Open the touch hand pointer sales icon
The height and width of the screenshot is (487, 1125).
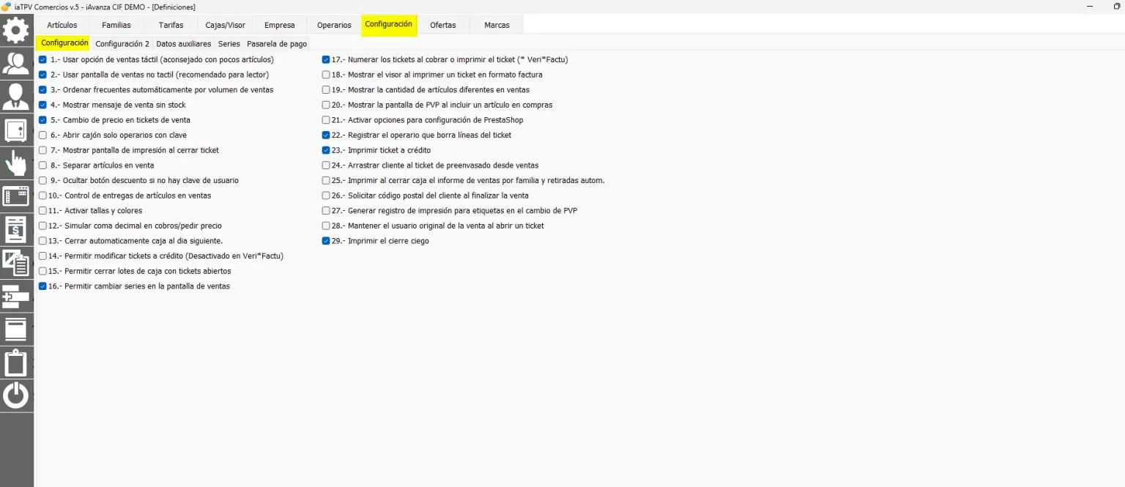pos(16,163)
